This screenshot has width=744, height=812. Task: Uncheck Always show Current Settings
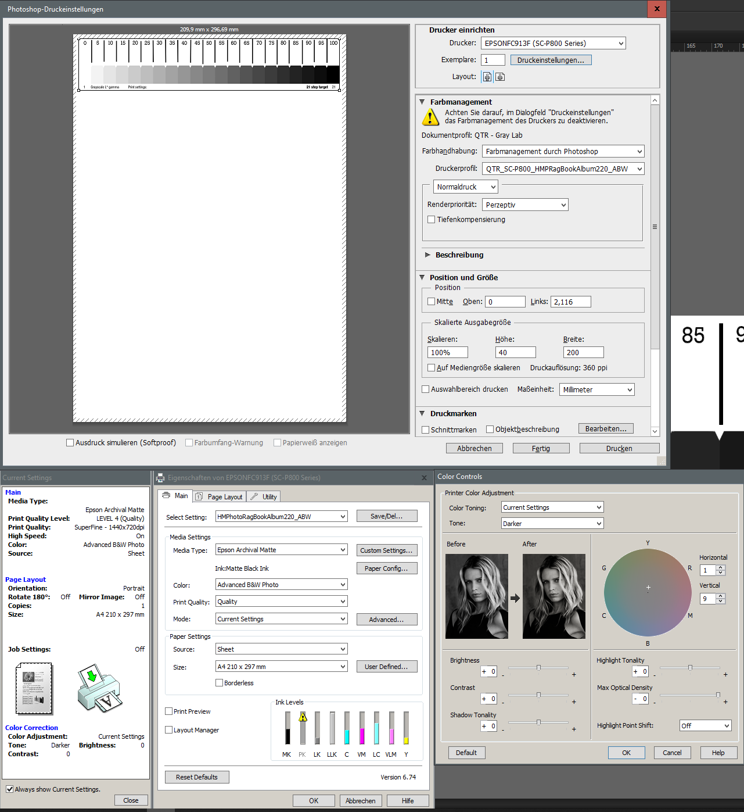click(x=10, y=789)
